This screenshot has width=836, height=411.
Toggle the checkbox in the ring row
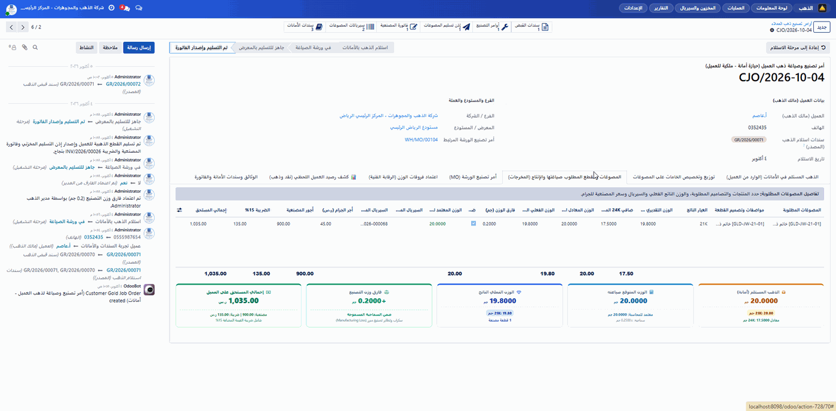(474, 224)
